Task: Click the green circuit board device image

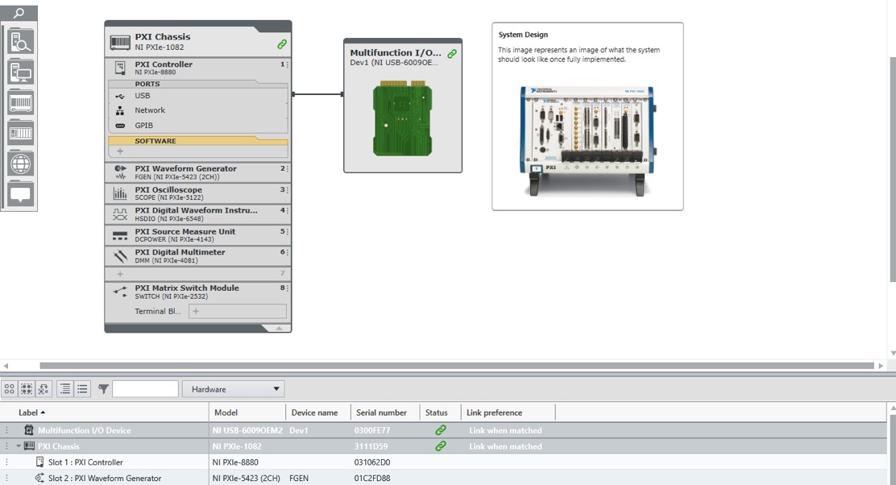Action: (402, 118)
